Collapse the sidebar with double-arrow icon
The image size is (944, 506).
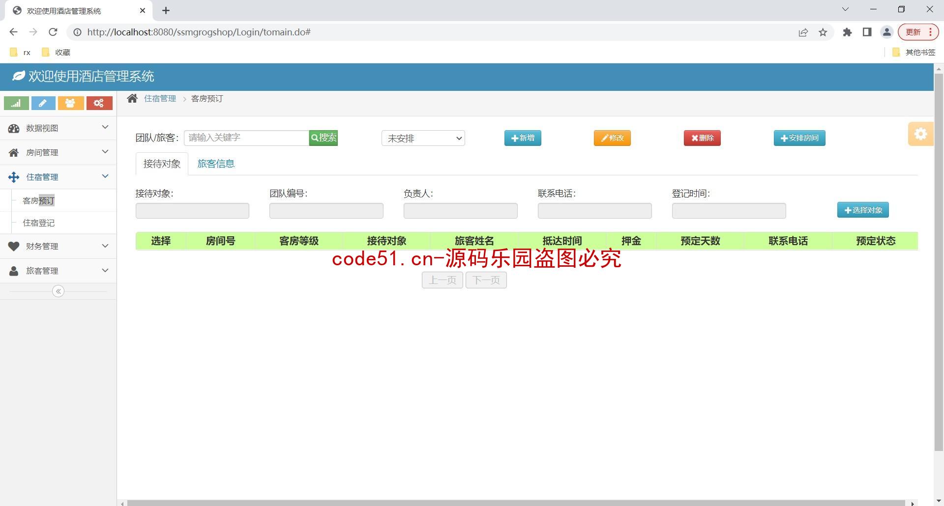tap(58, 291)
